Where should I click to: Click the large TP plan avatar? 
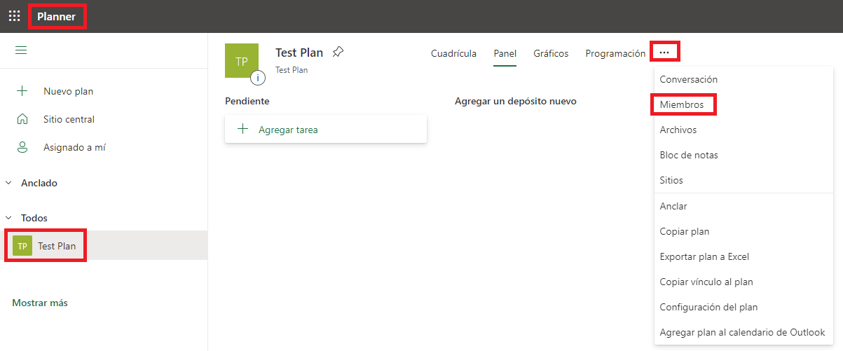coord(242,61)
